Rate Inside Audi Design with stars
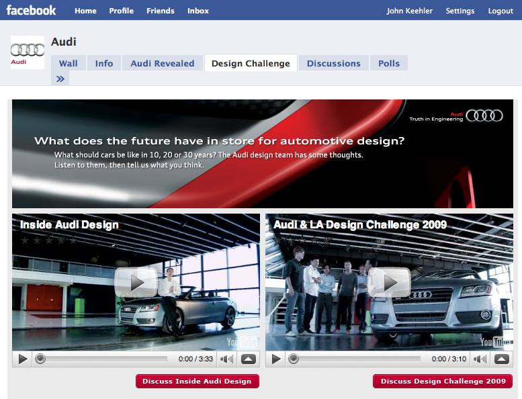 48,240
